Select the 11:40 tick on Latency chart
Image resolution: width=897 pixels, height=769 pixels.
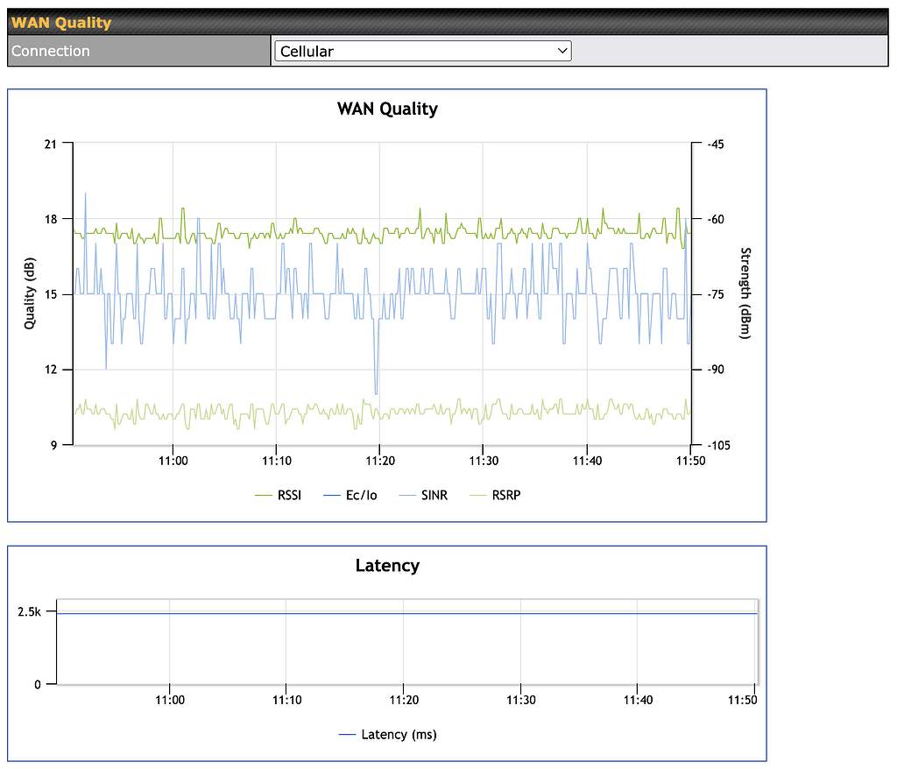click(637, 700)
